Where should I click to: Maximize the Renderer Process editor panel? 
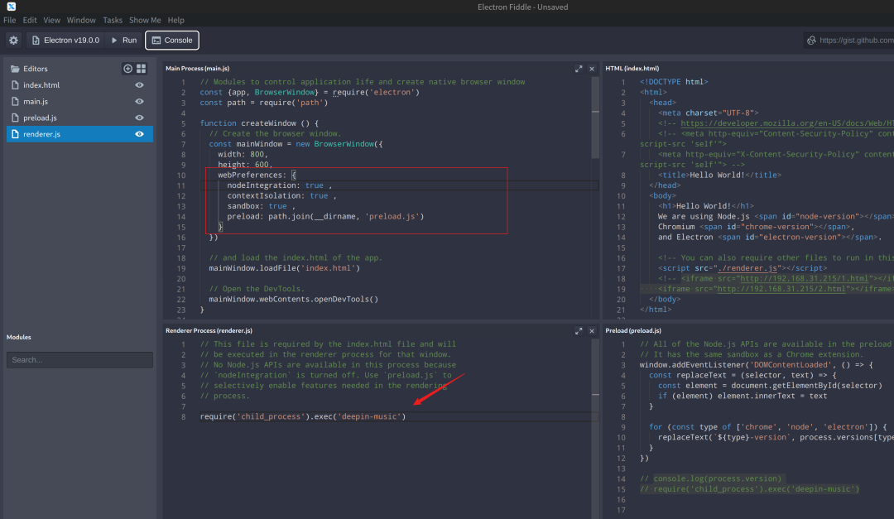tap(579, 331)
